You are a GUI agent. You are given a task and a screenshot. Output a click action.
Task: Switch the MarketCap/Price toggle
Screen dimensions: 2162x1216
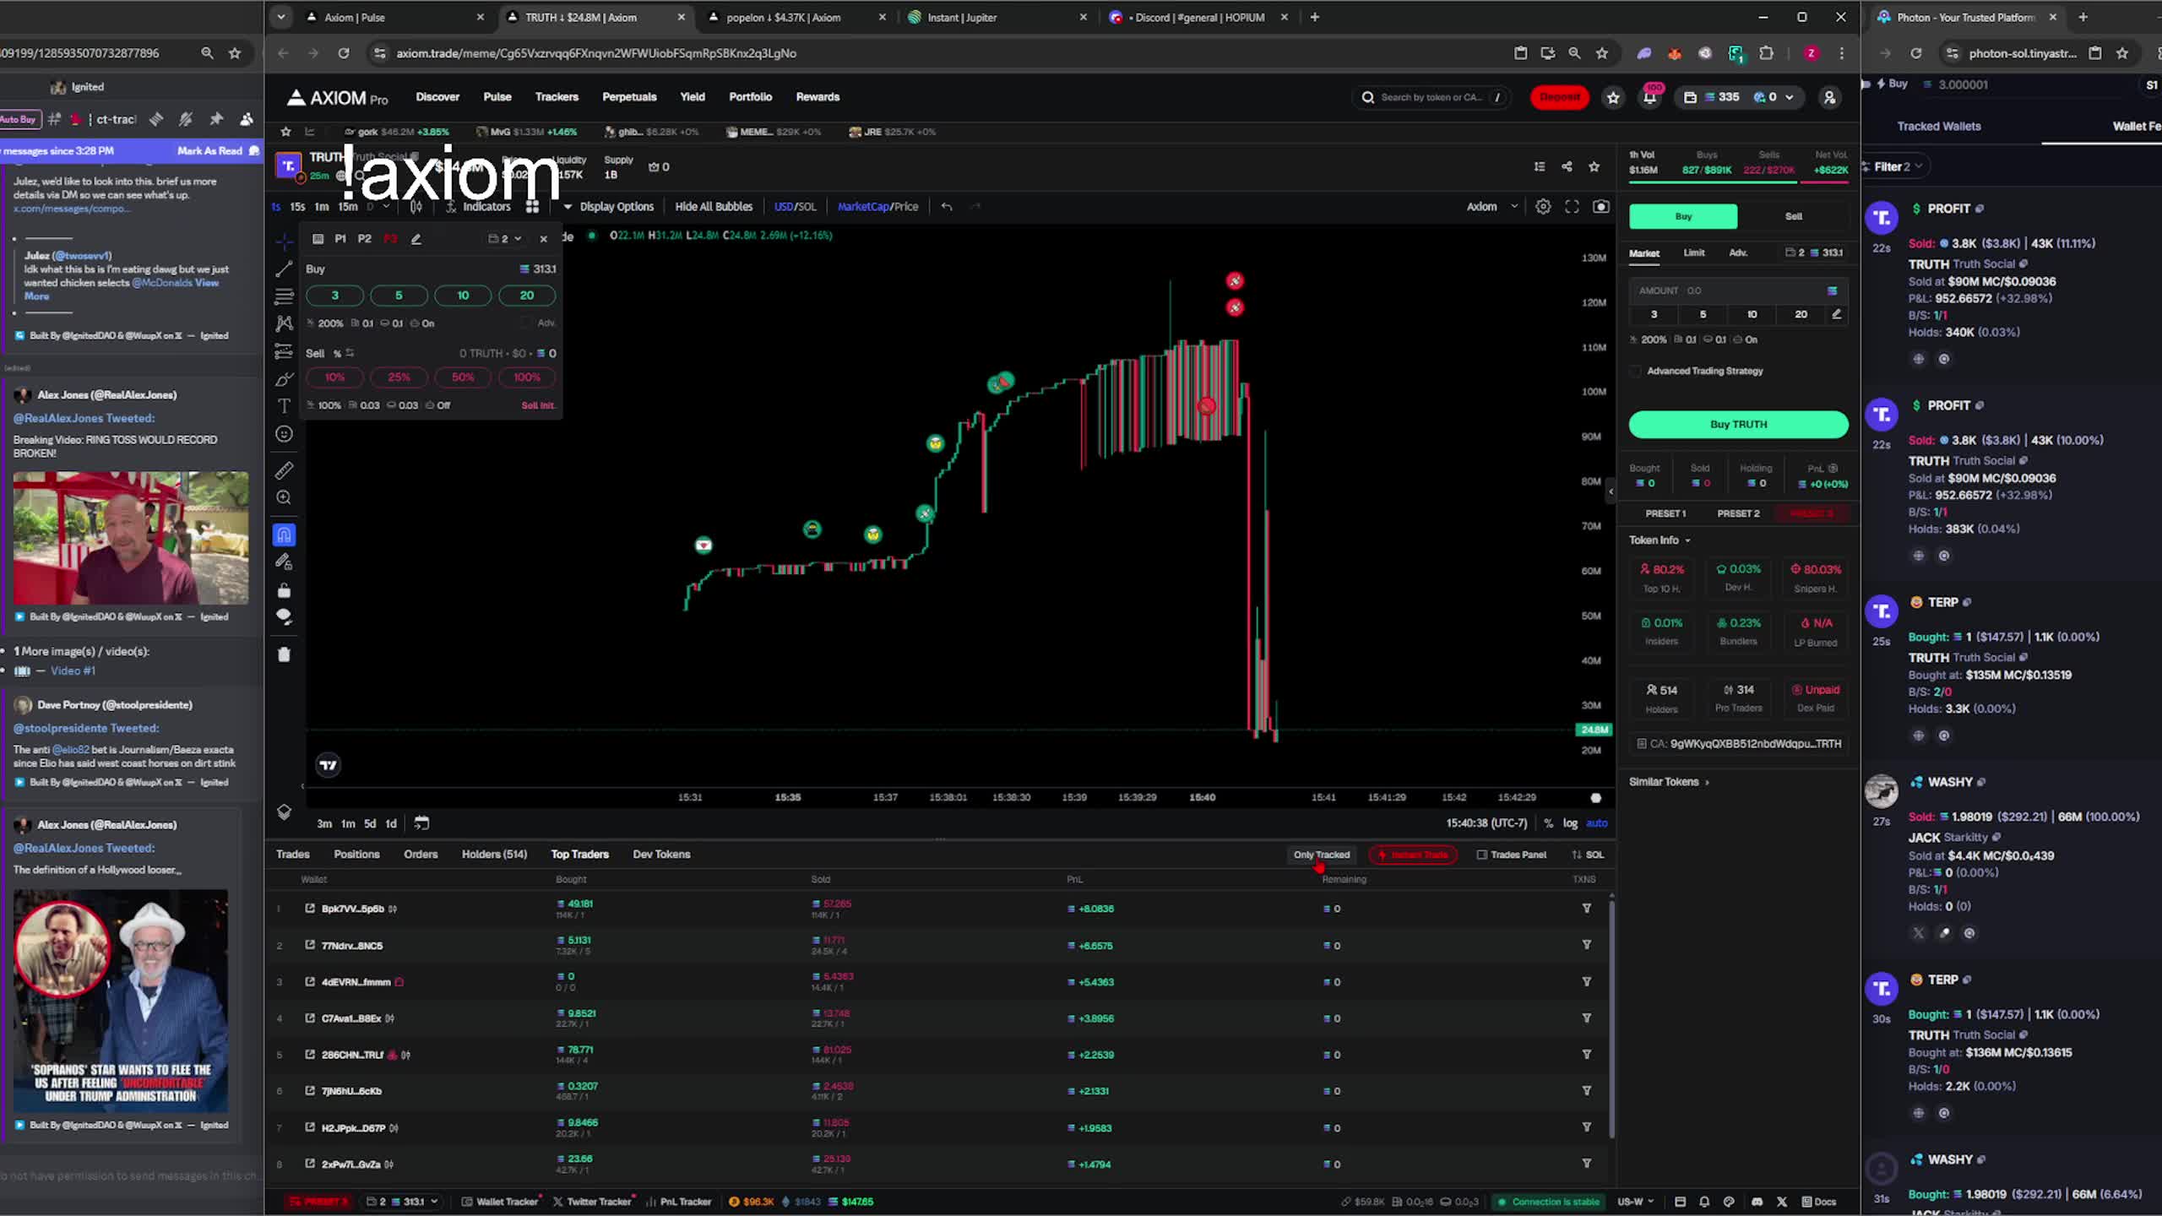[877, 207]
